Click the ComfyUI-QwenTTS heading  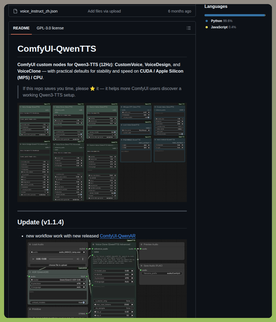coord(57,49)
